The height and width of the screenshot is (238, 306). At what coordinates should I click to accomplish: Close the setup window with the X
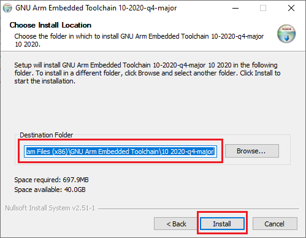(291, 8)
